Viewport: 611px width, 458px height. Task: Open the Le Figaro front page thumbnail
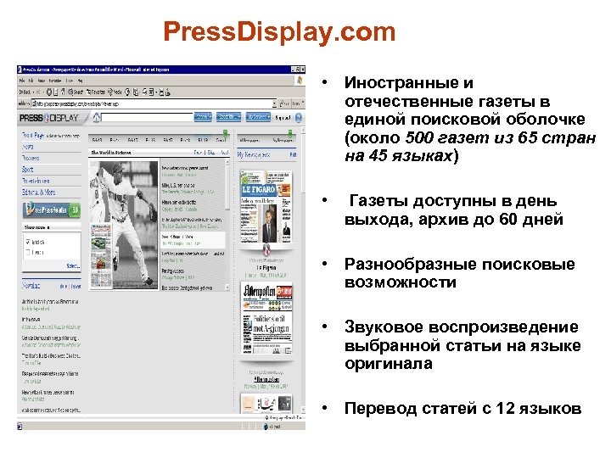click(x=266, y=207)
